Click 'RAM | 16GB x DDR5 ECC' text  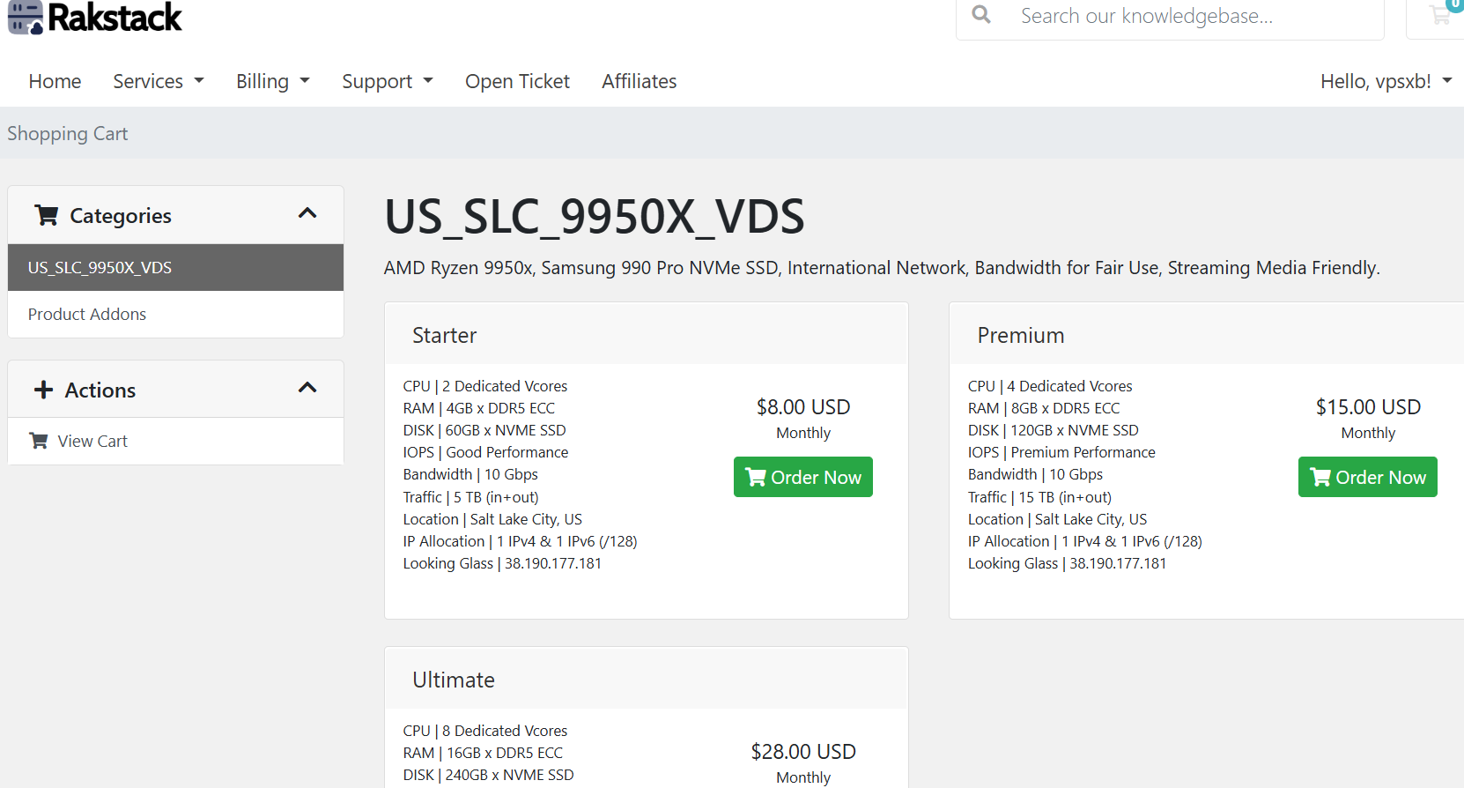(483, 753)
